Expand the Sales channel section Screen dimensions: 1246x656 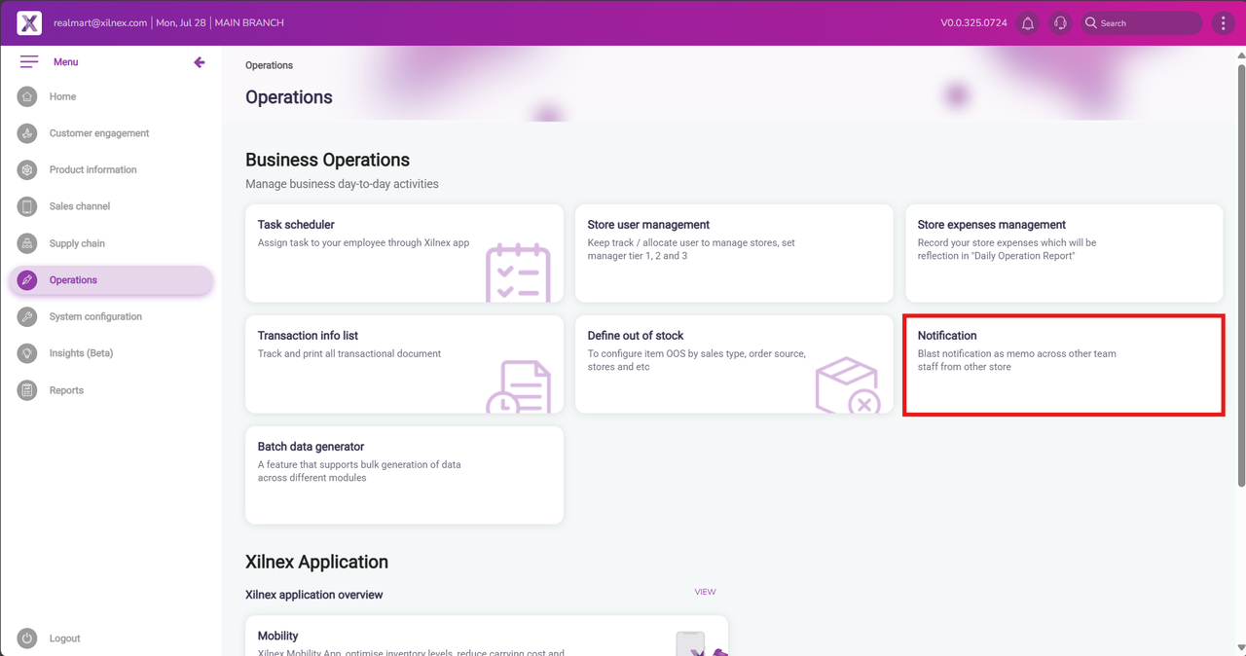[80, 206]
